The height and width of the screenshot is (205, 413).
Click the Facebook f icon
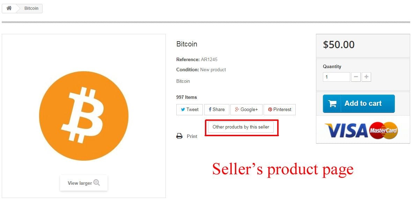[210, 110]
